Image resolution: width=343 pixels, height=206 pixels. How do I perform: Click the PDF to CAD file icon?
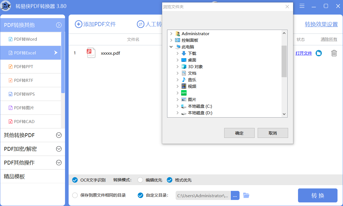(11, 122)
